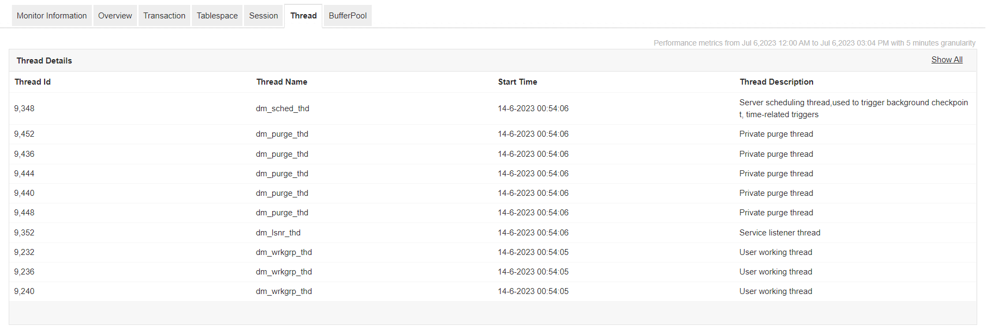
Task: Click the Thread Id column header
Action: [33, 82]
